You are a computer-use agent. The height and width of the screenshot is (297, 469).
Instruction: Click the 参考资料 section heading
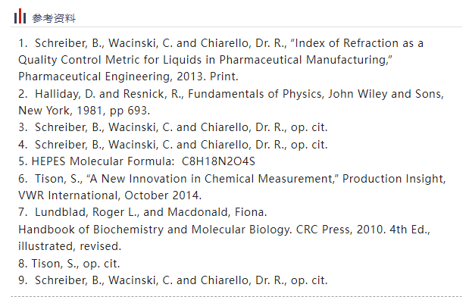[x=54, y=18]
